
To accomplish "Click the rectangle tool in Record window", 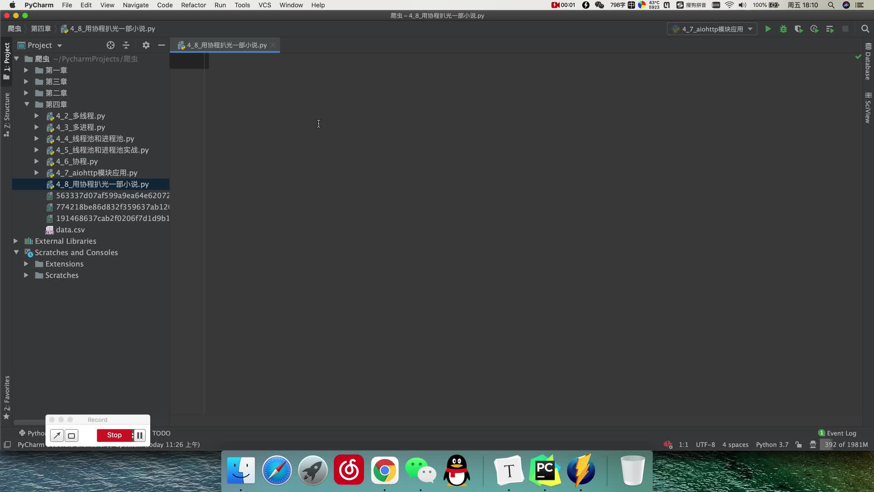I will [71, 436].
